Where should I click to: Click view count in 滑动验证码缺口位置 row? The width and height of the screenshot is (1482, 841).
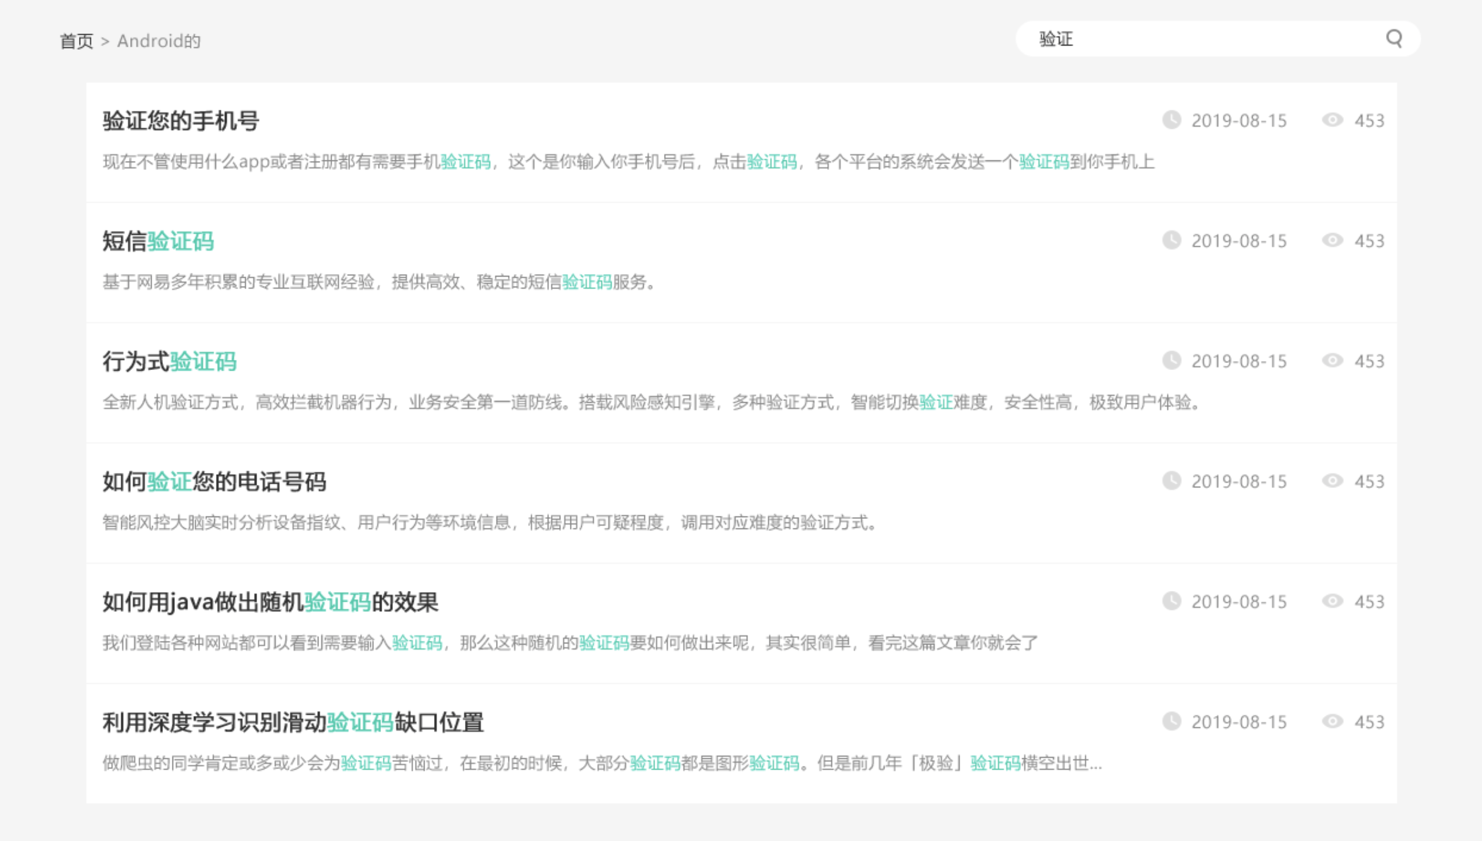coord(1369,722)
